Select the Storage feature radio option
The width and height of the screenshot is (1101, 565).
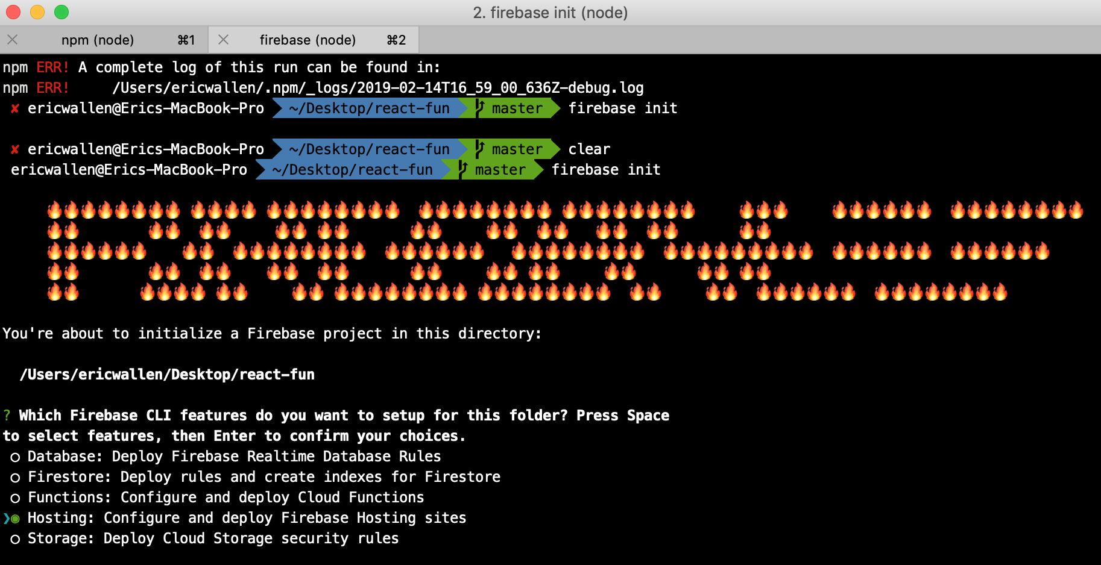15,539
